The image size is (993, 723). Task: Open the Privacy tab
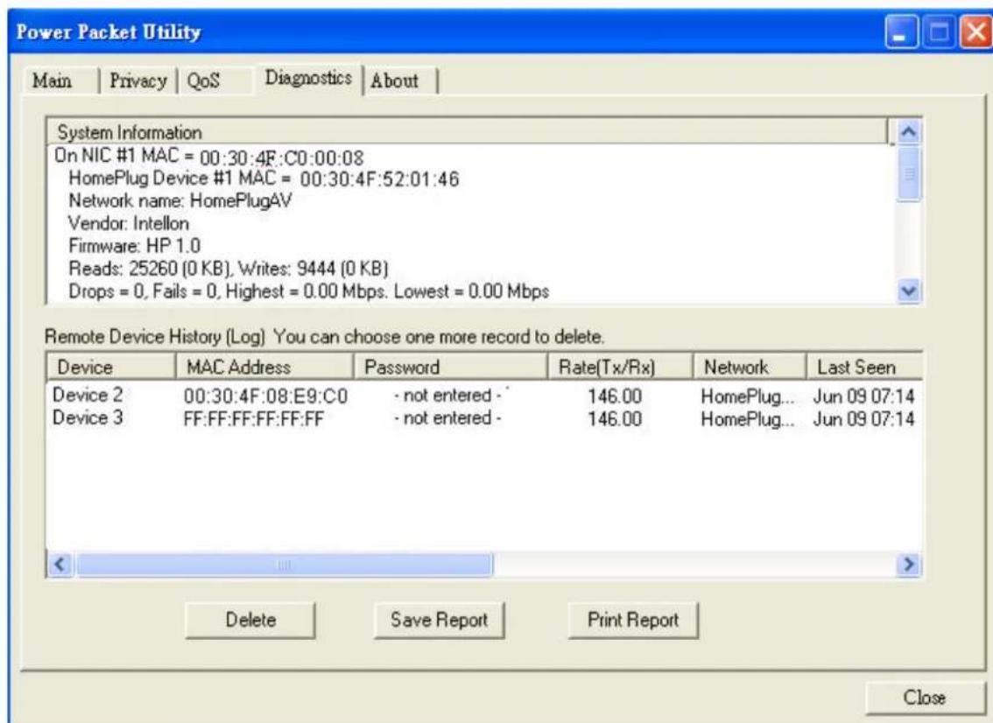pyautogui.click(x=138, y=81)
